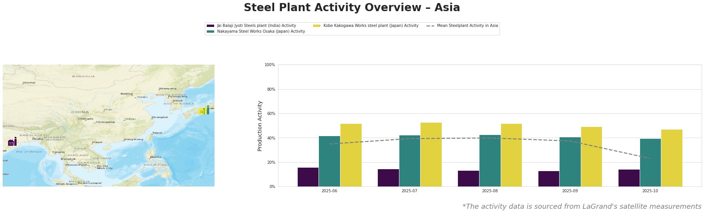Click the Production Activity axis title

(260, 126)
